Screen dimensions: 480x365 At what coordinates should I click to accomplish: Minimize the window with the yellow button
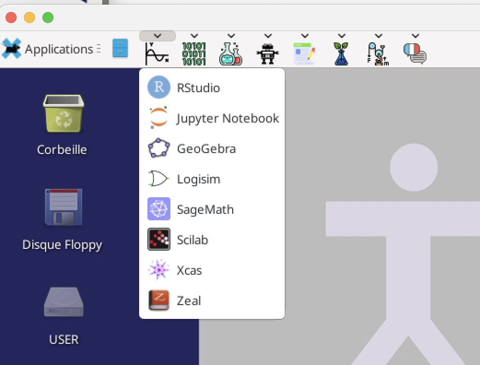tap(29, 18)
